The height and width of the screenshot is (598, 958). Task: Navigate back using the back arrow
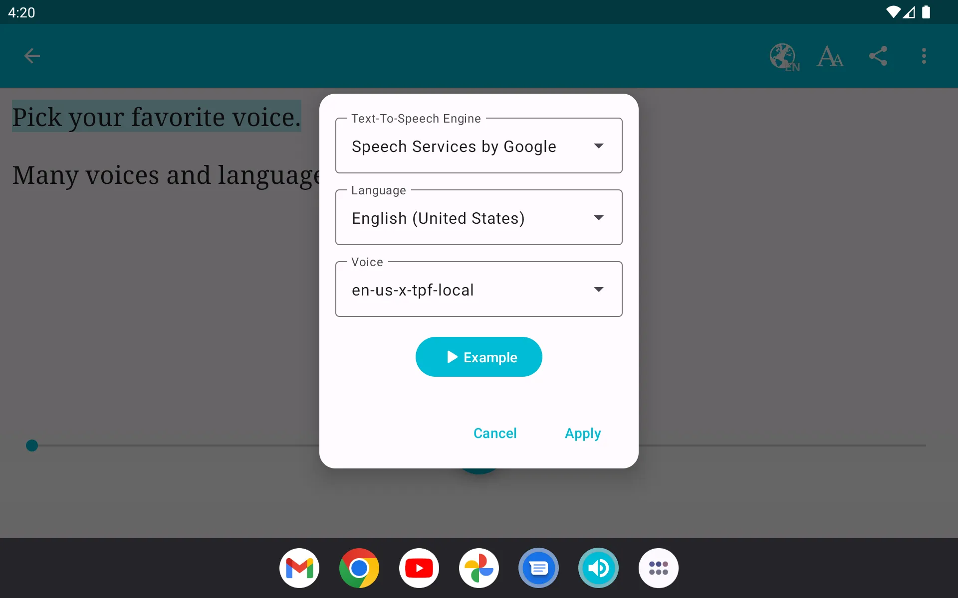click(32, 55)
